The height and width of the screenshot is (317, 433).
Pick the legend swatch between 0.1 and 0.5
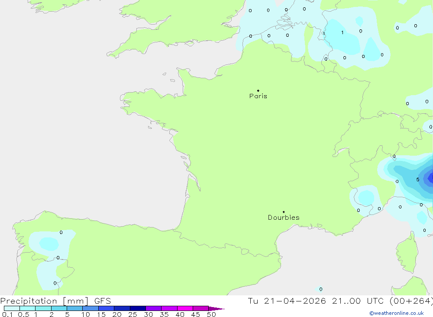[12, 308]
